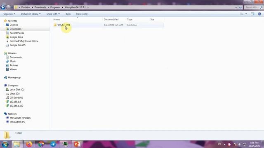Open Google Drive favorite
The width and height of the screenshot is (264, 148).
click(x=16, y=37)
